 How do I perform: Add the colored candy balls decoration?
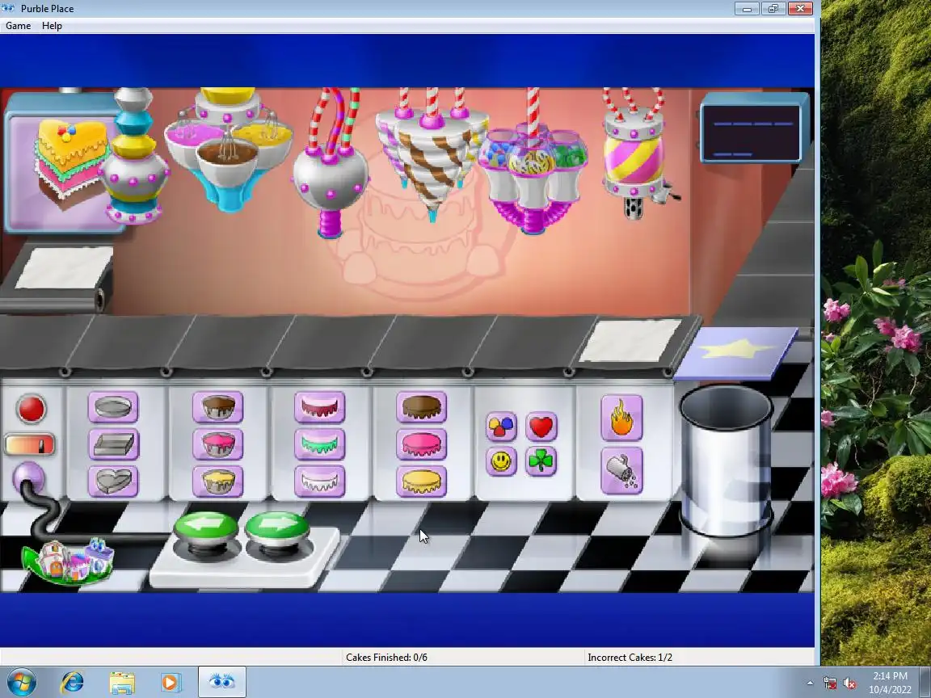click(x=501, y=427)
